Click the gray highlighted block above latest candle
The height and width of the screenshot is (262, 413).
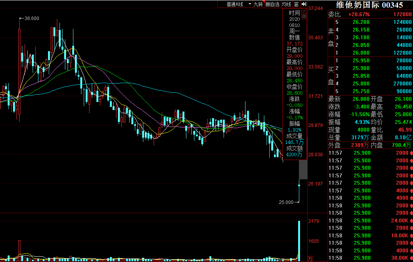[x=303, y=169]
